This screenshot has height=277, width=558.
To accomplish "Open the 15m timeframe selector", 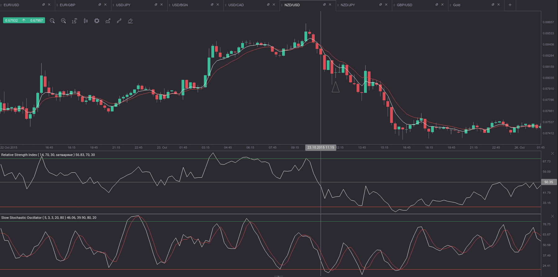I will 74,21.
